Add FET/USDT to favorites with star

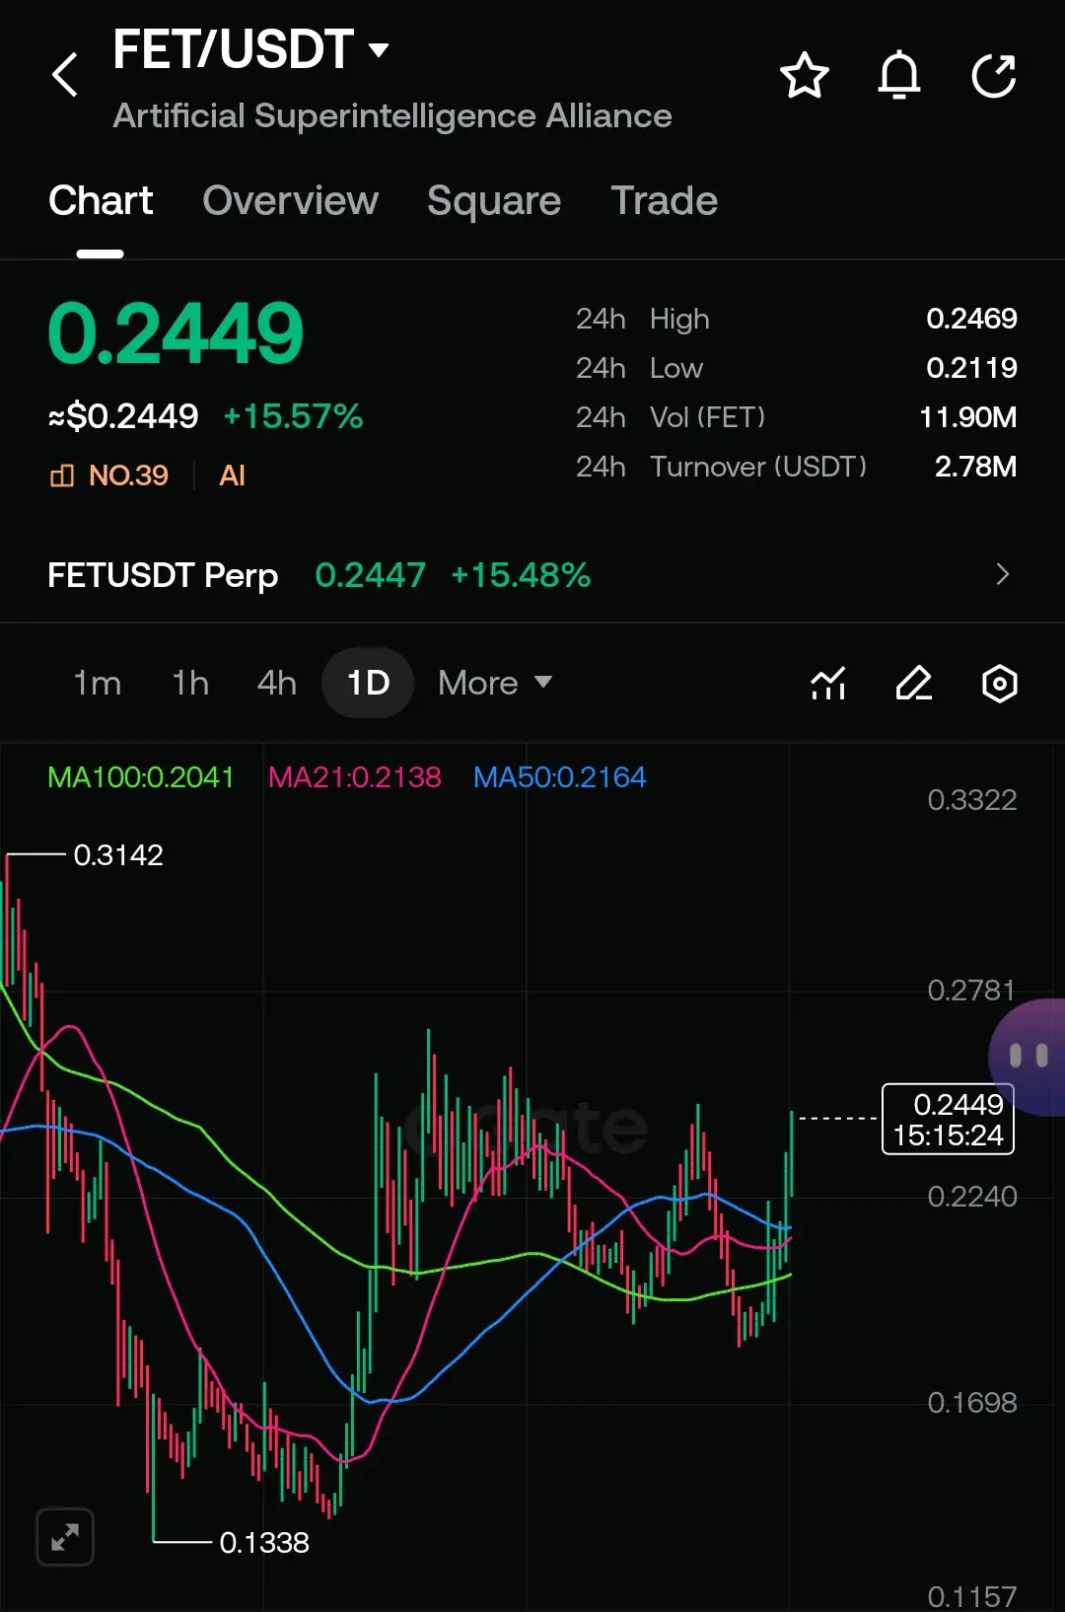pyautogui.click(x=805, y=76)
